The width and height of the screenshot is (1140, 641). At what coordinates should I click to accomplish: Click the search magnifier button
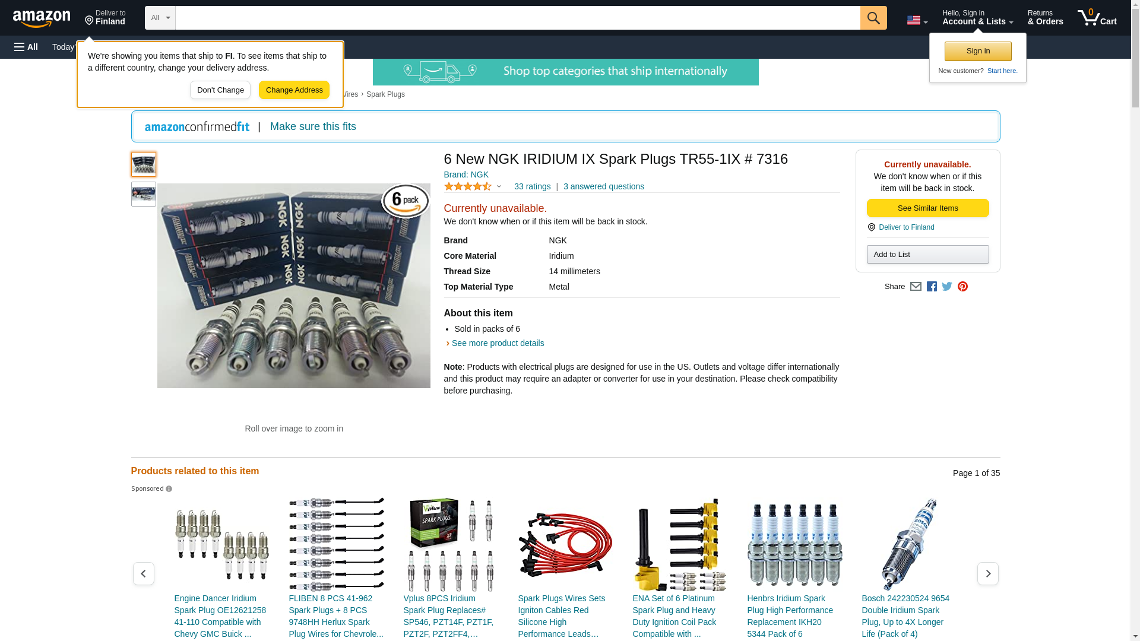pos(873,18)
